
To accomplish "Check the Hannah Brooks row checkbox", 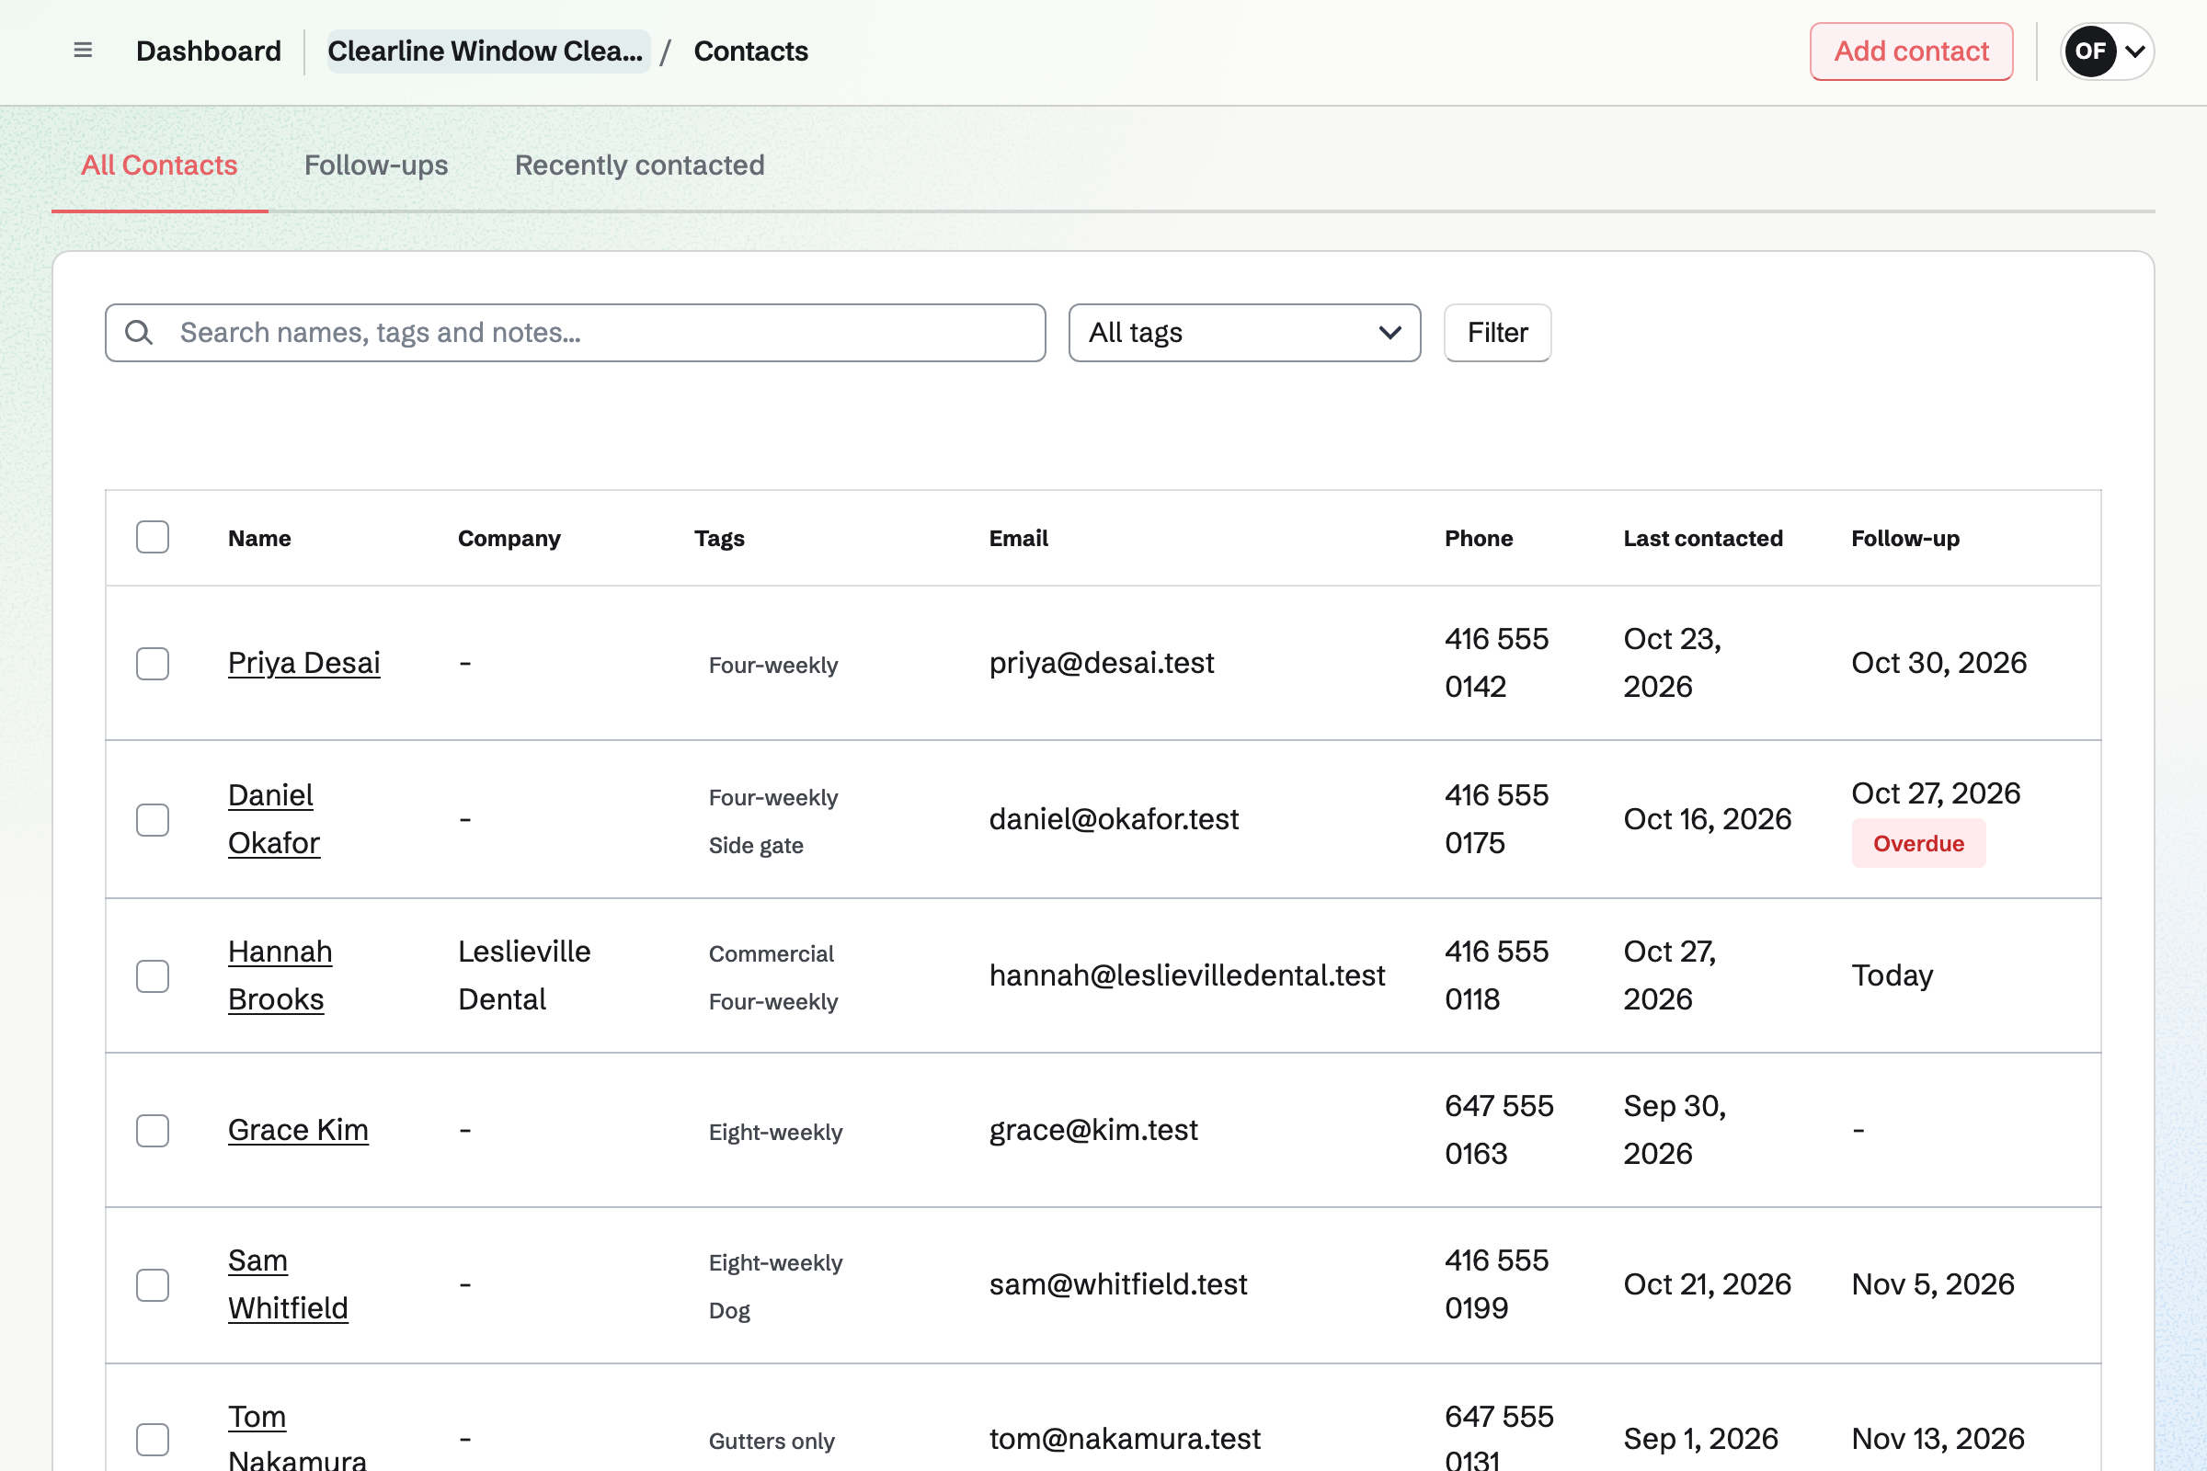I will pos(152,975).
